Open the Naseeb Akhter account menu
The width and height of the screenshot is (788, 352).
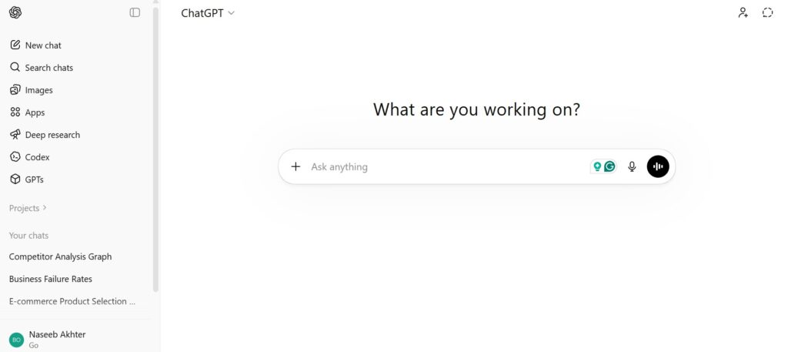(x=57, y=339)
